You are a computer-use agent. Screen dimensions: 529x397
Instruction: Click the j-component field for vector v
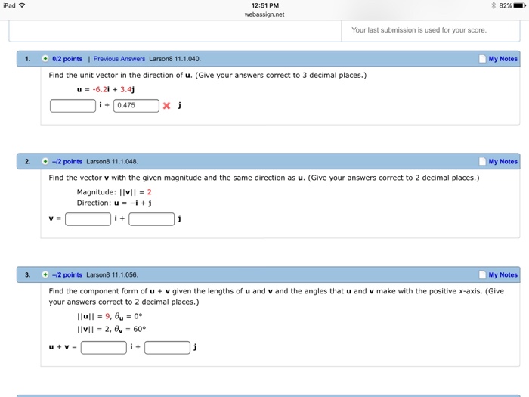(151, 219)
